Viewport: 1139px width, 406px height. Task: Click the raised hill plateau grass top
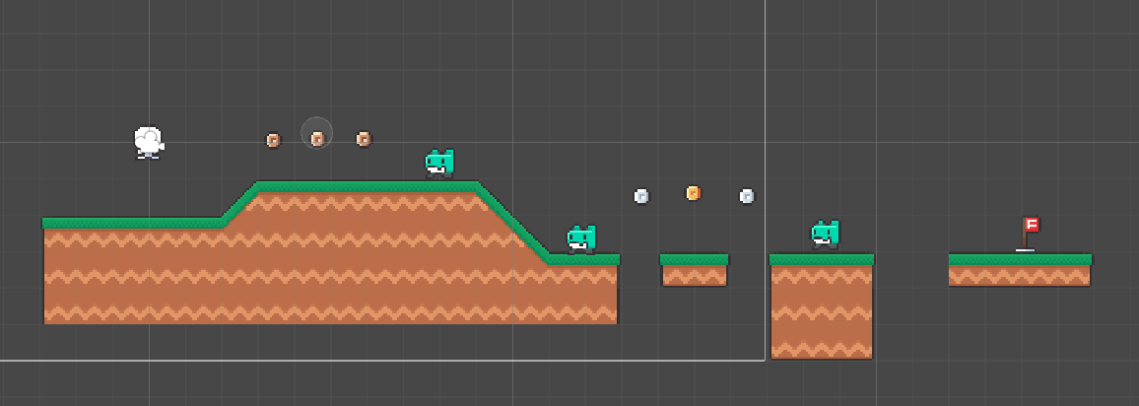point(367,186)
